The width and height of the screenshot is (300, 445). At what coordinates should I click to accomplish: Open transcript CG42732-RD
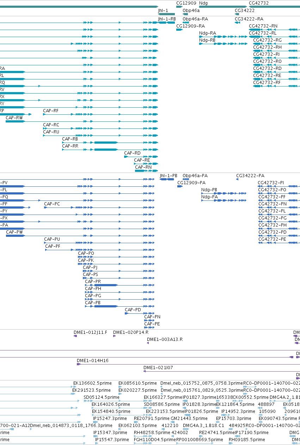276,72
